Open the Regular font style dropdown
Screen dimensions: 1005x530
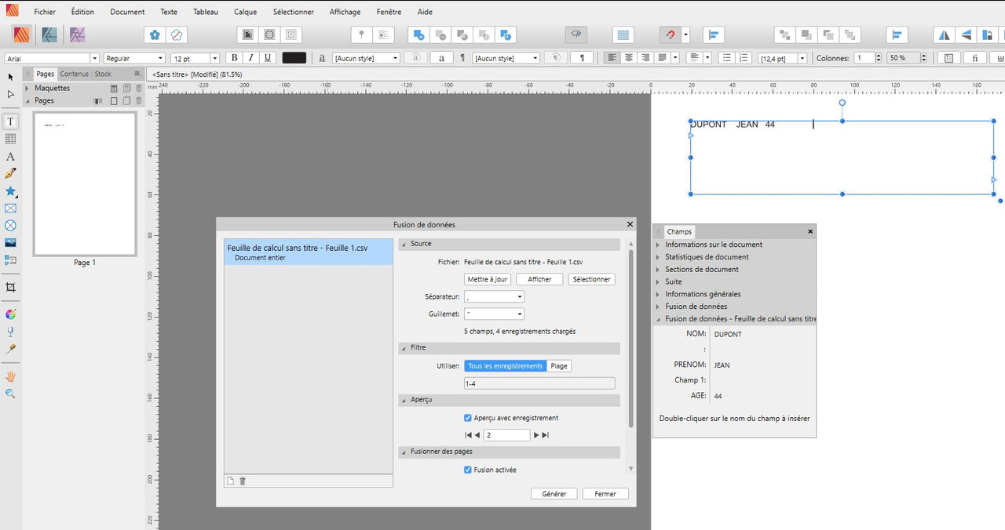pos(161,58)
